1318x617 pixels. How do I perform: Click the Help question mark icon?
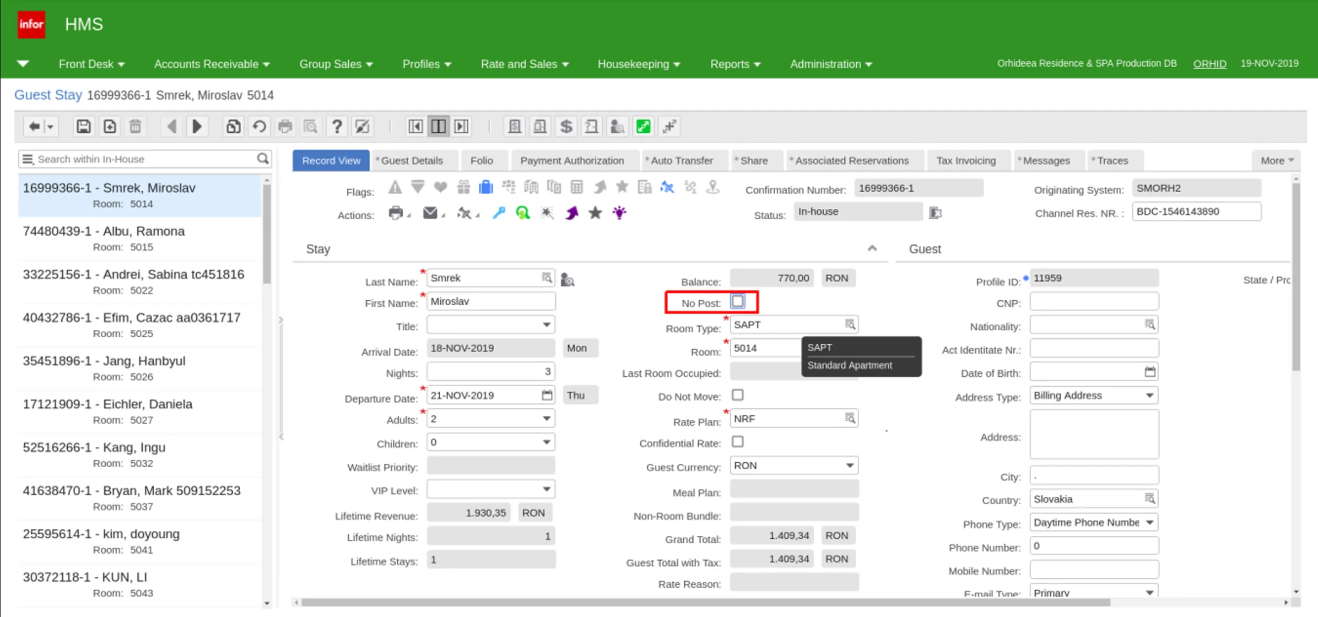[337, 127]
